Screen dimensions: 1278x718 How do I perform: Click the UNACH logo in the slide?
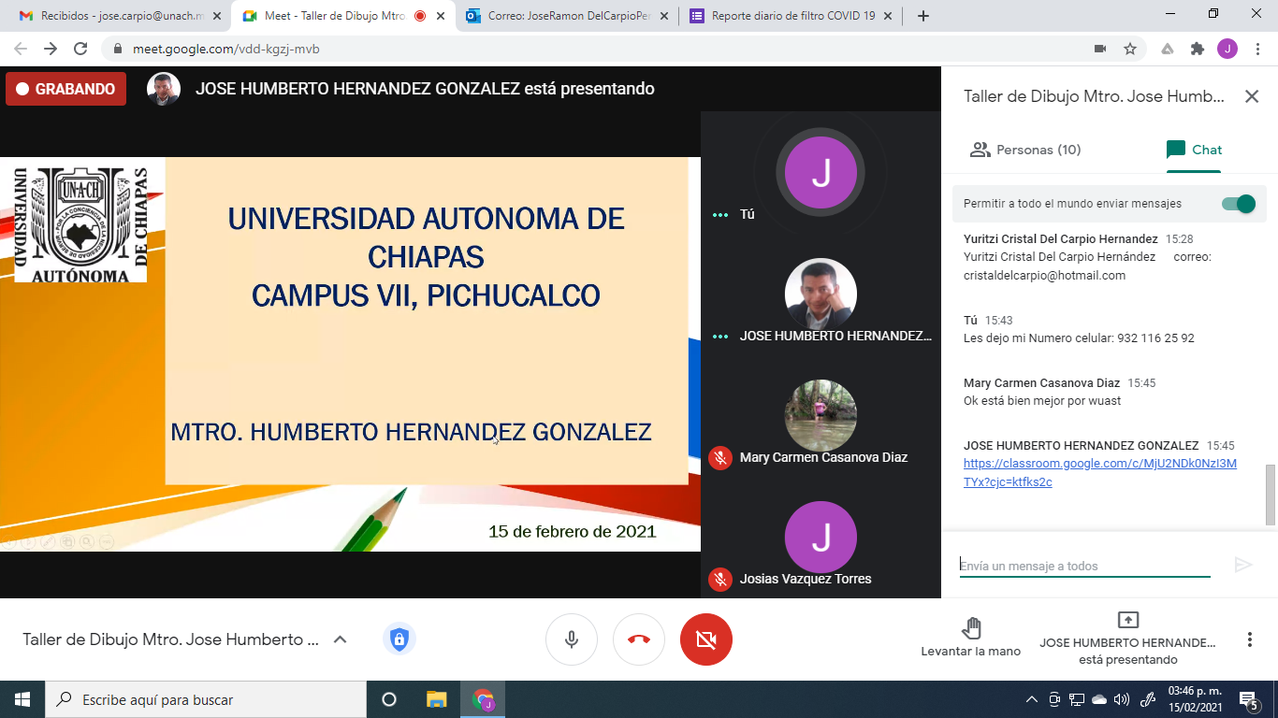(x=81, y=224)
